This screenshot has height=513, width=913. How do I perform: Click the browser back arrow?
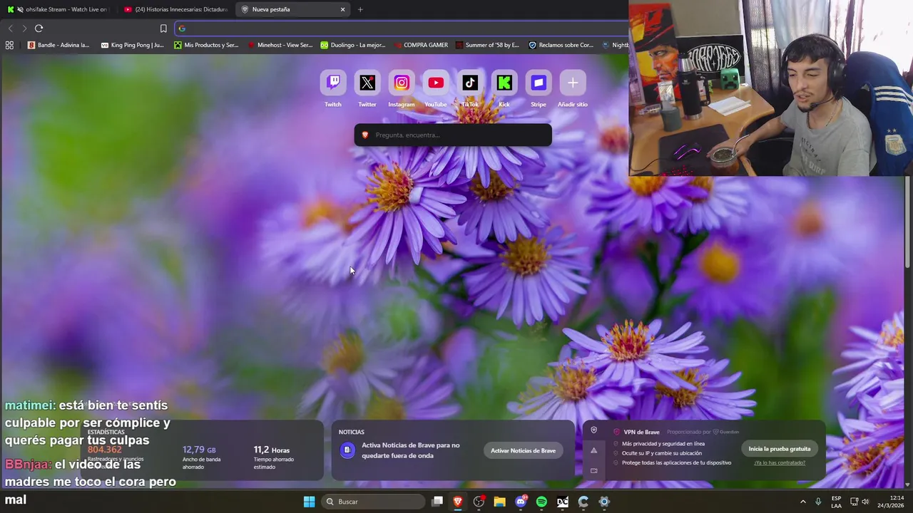coord(10,28)
